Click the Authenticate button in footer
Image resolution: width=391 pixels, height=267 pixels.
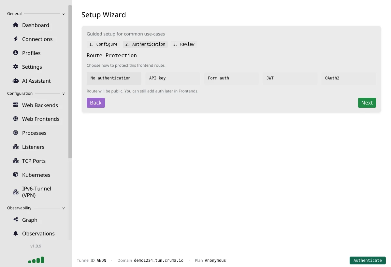click(368, 260)
